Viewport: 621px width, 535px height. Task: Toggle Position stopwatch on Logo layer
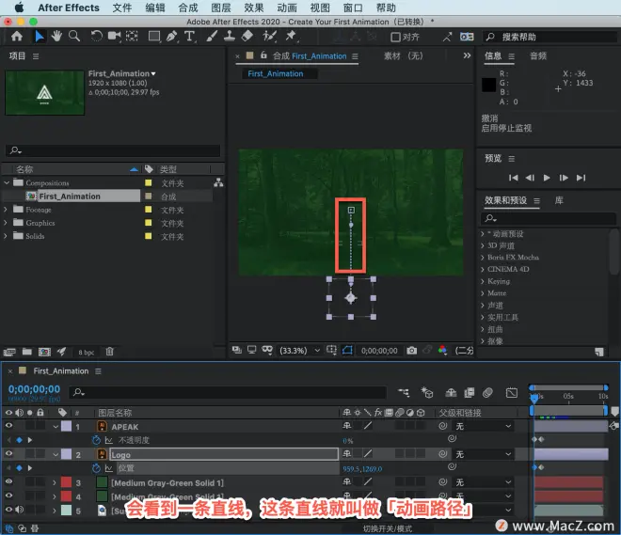click(x=96, y=468)
